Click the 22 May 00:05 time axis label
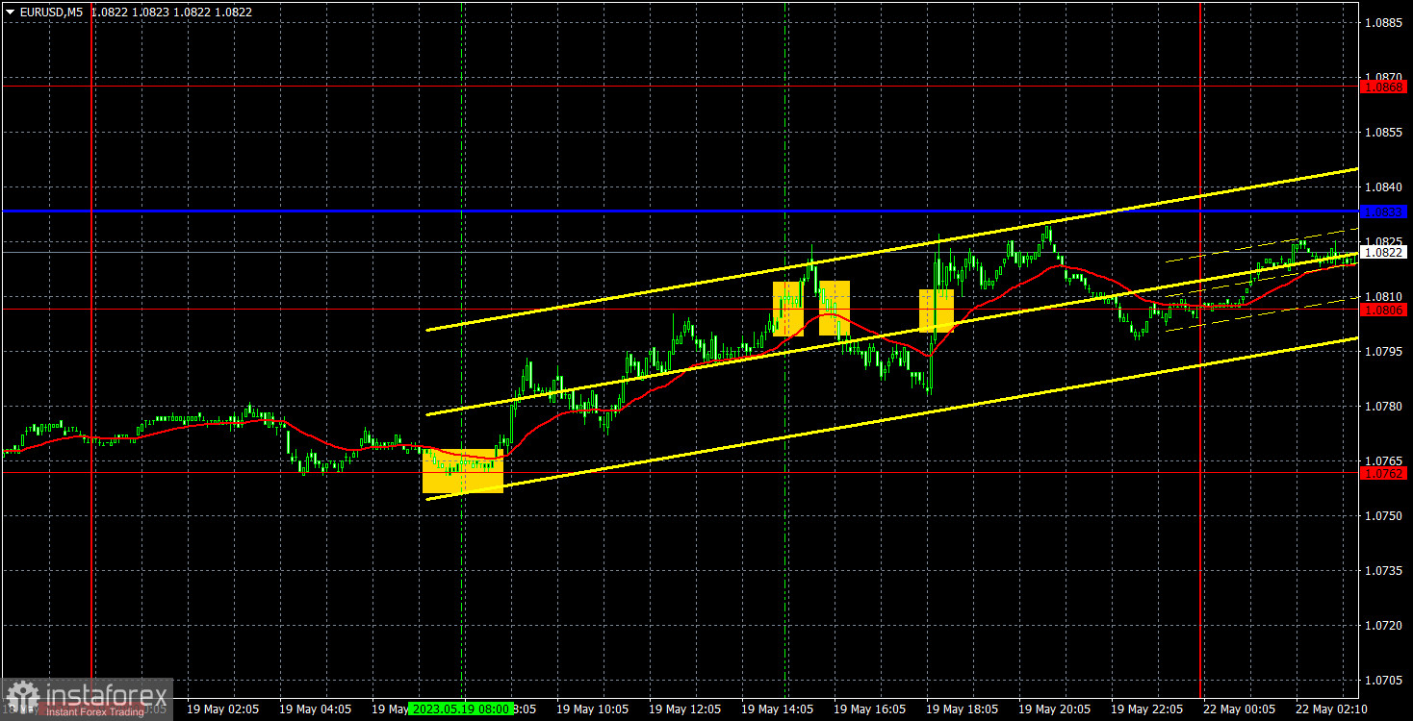This screenshot has height=721, width=1413. [1239, 709]
